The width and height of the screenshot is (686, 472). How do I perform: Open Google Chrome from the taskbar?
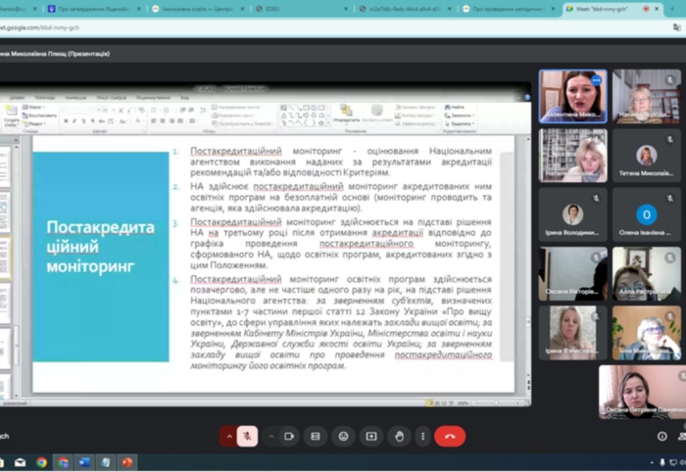coord(41,462)
